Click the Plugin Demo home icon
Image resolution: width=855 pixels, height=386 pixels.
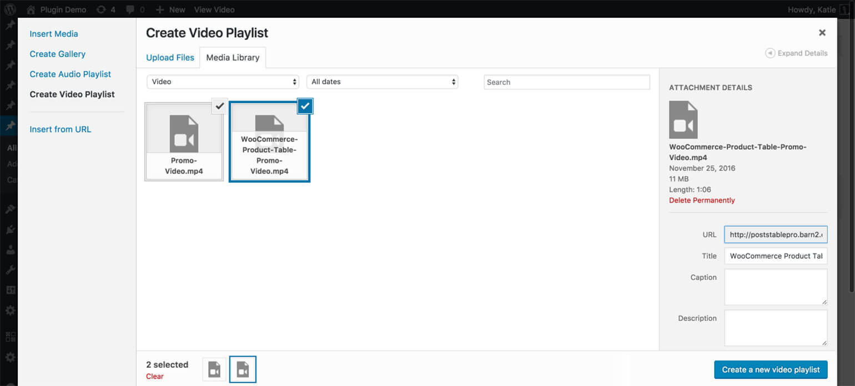tap(31, 9)
